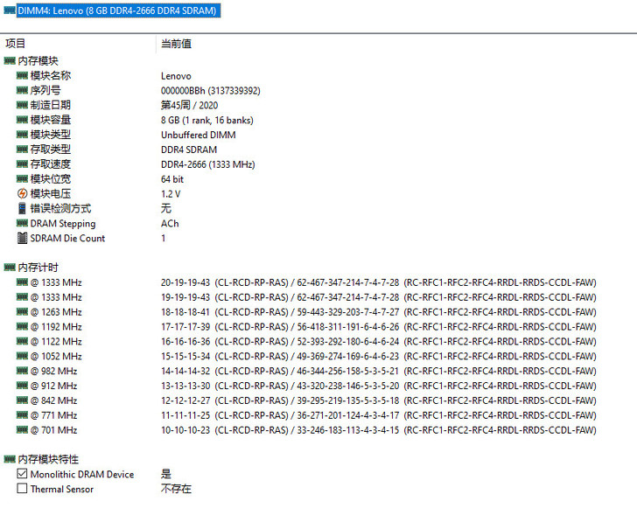Toggle the Monolithic DRAM Device checkbox
The image size is (637, 515).
pos(23,474)
